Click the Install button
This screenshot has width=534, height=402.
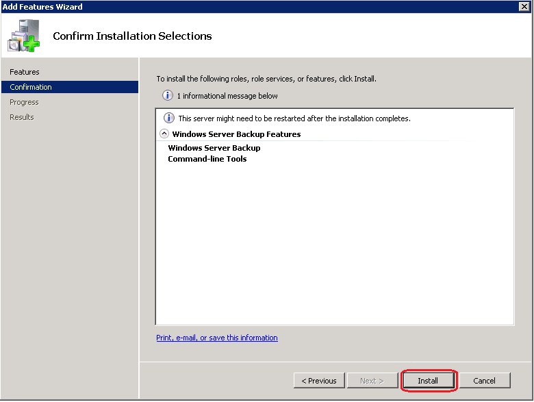point(429,381)
